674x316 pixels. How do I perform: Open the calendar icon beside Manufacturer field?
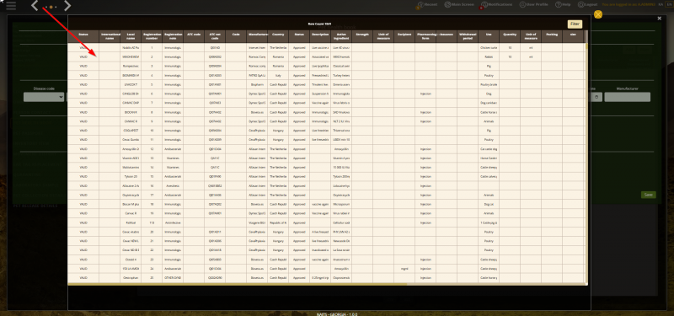[596, 97]
